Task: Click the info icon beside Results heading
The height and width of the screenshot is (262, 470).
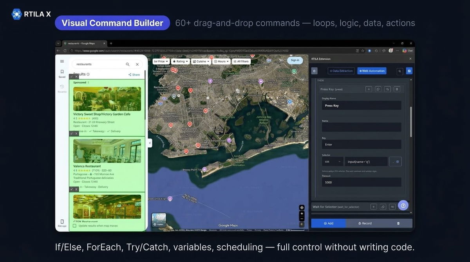Action: point(88,74)
